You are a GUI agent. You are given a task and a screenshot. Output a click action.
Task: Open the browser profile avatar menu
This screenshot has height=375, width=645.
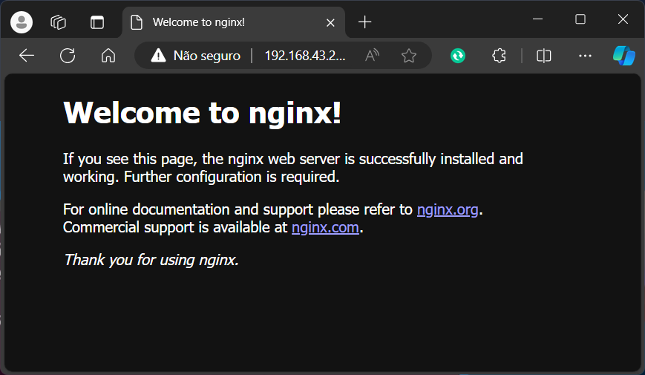click(22, 22)
